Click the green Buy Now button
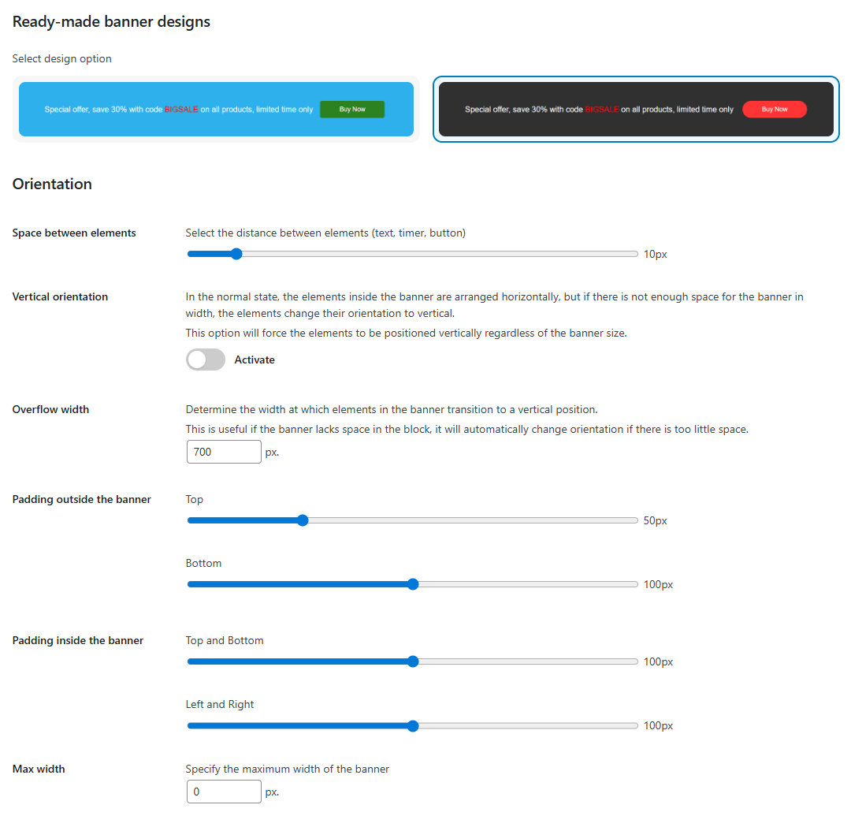The height and width of the screenshot is (816, 851). pyautogui.click(x=352, y=110)
